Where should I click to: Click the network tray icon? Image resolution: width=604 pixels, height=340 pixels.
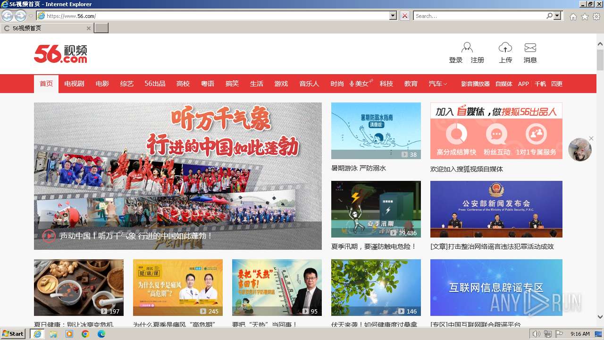pyautogui.click(x=547, y=334)
